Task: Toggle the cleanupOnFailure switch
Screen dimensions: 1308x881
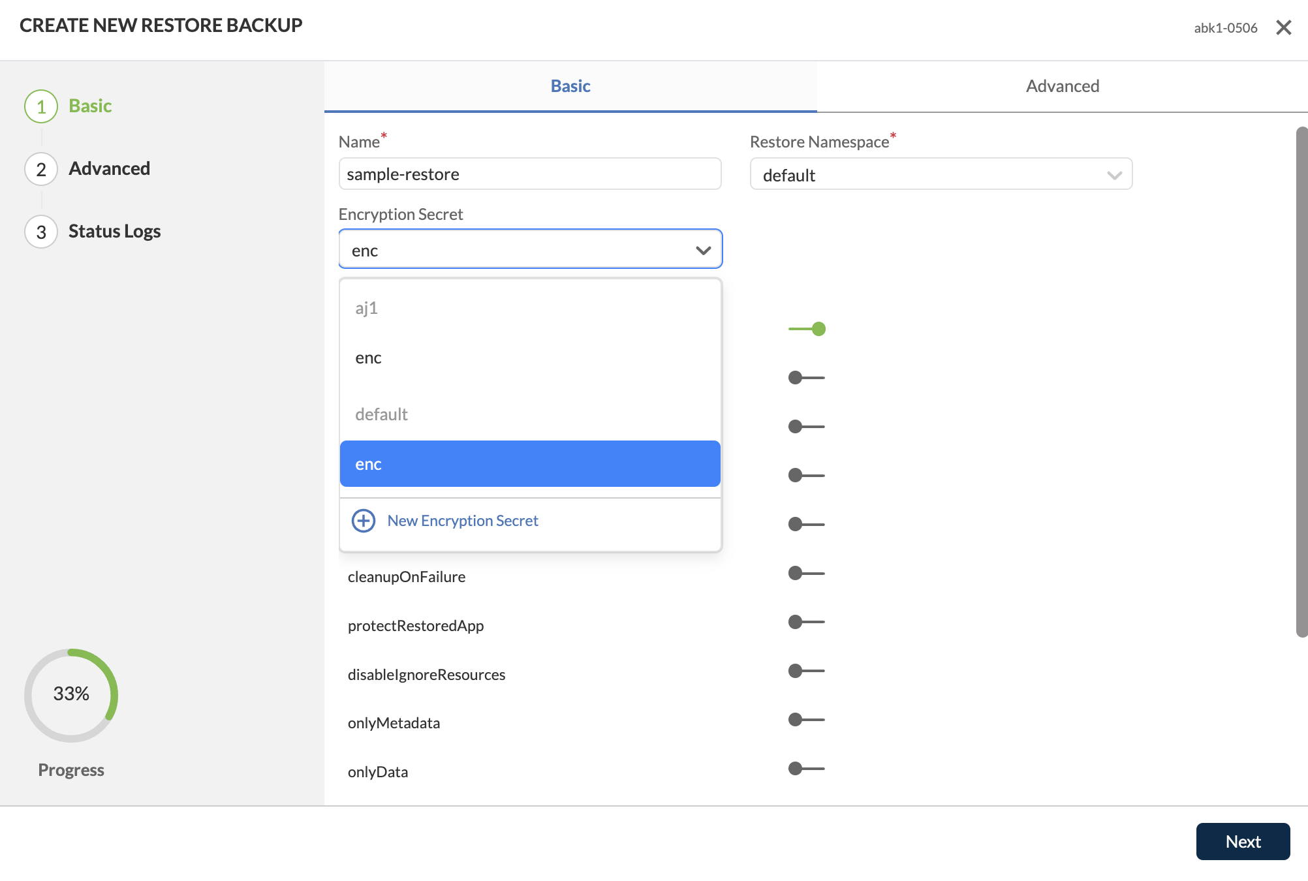Action: coord(806,574)
